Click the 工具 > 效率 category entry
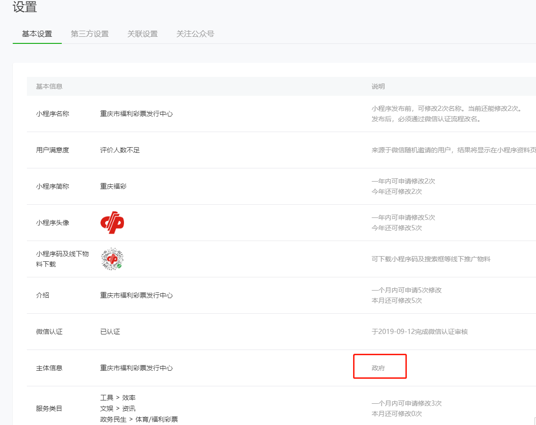This screenshot has height=425, width=536. (118, 398)
